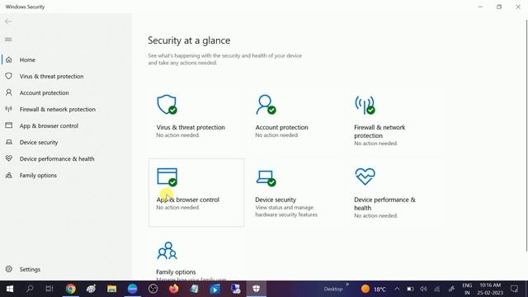Viewport: 528px width, 297px height.
Task: Open Device performance & health tile title
Action: [x=384, y=204]
